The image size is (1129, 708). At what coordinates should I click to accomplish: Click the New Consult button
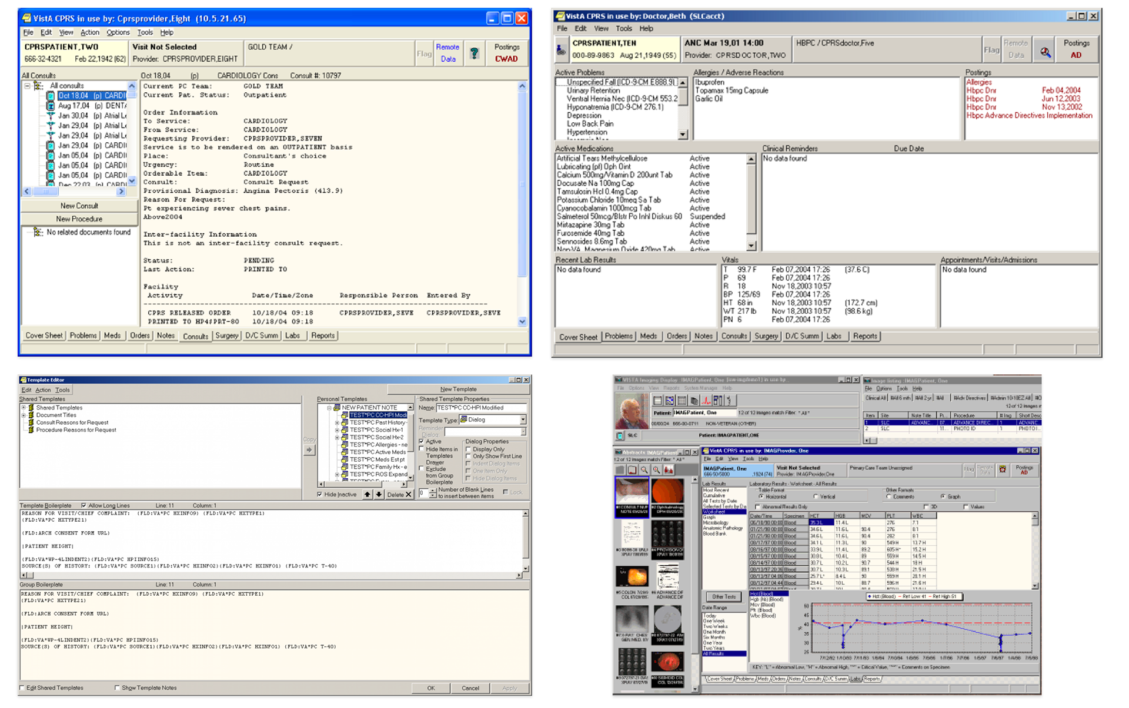point(79,206)
